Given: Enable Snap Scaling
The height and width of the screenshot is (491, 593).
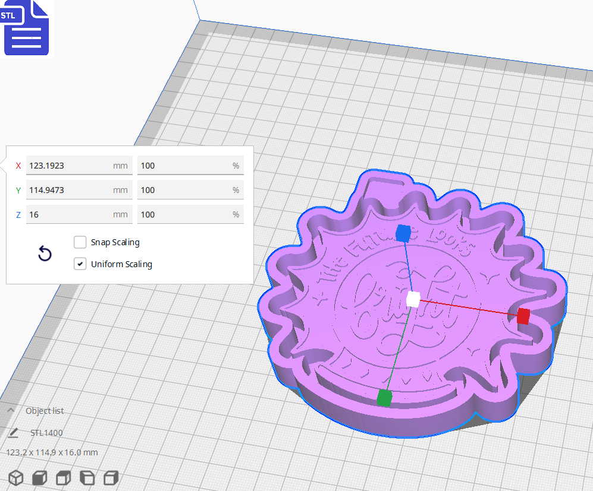Looking at the screenshot, I should 80,242.
